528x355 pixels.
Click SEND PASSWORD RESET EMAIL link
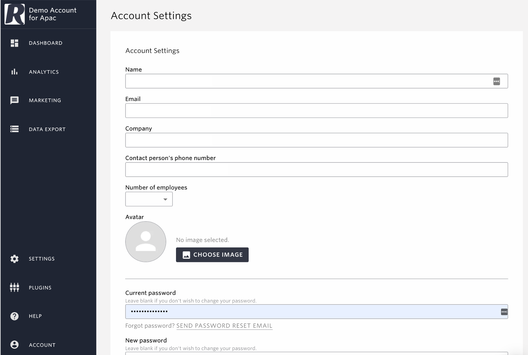(x=224, y=326)
